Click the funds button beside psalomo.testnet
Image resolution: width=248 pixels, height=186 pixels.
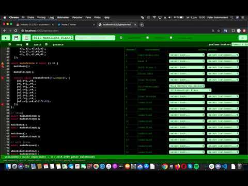pos(240,44)
